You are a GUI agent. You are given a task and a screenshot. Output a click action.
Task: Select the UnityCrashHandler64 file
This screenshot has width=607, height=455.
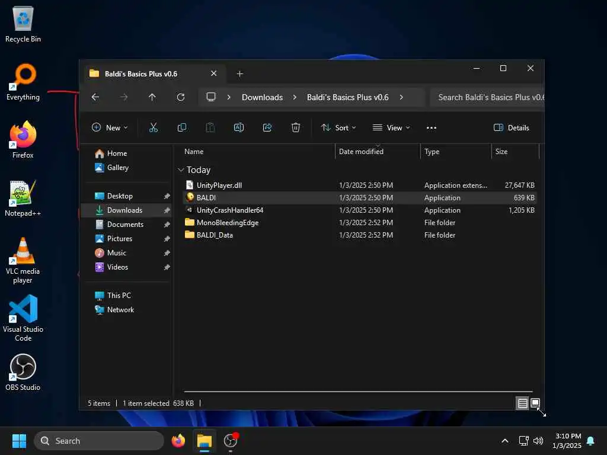coord(359,210)
